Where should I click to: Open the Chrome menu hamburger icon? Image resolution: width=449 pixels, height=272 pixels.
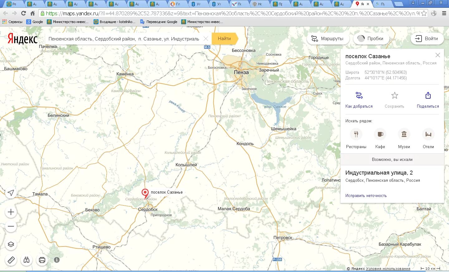tap(444, 13)
